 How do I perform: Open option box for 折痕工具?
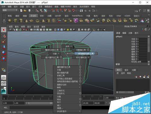click(80, 75)
